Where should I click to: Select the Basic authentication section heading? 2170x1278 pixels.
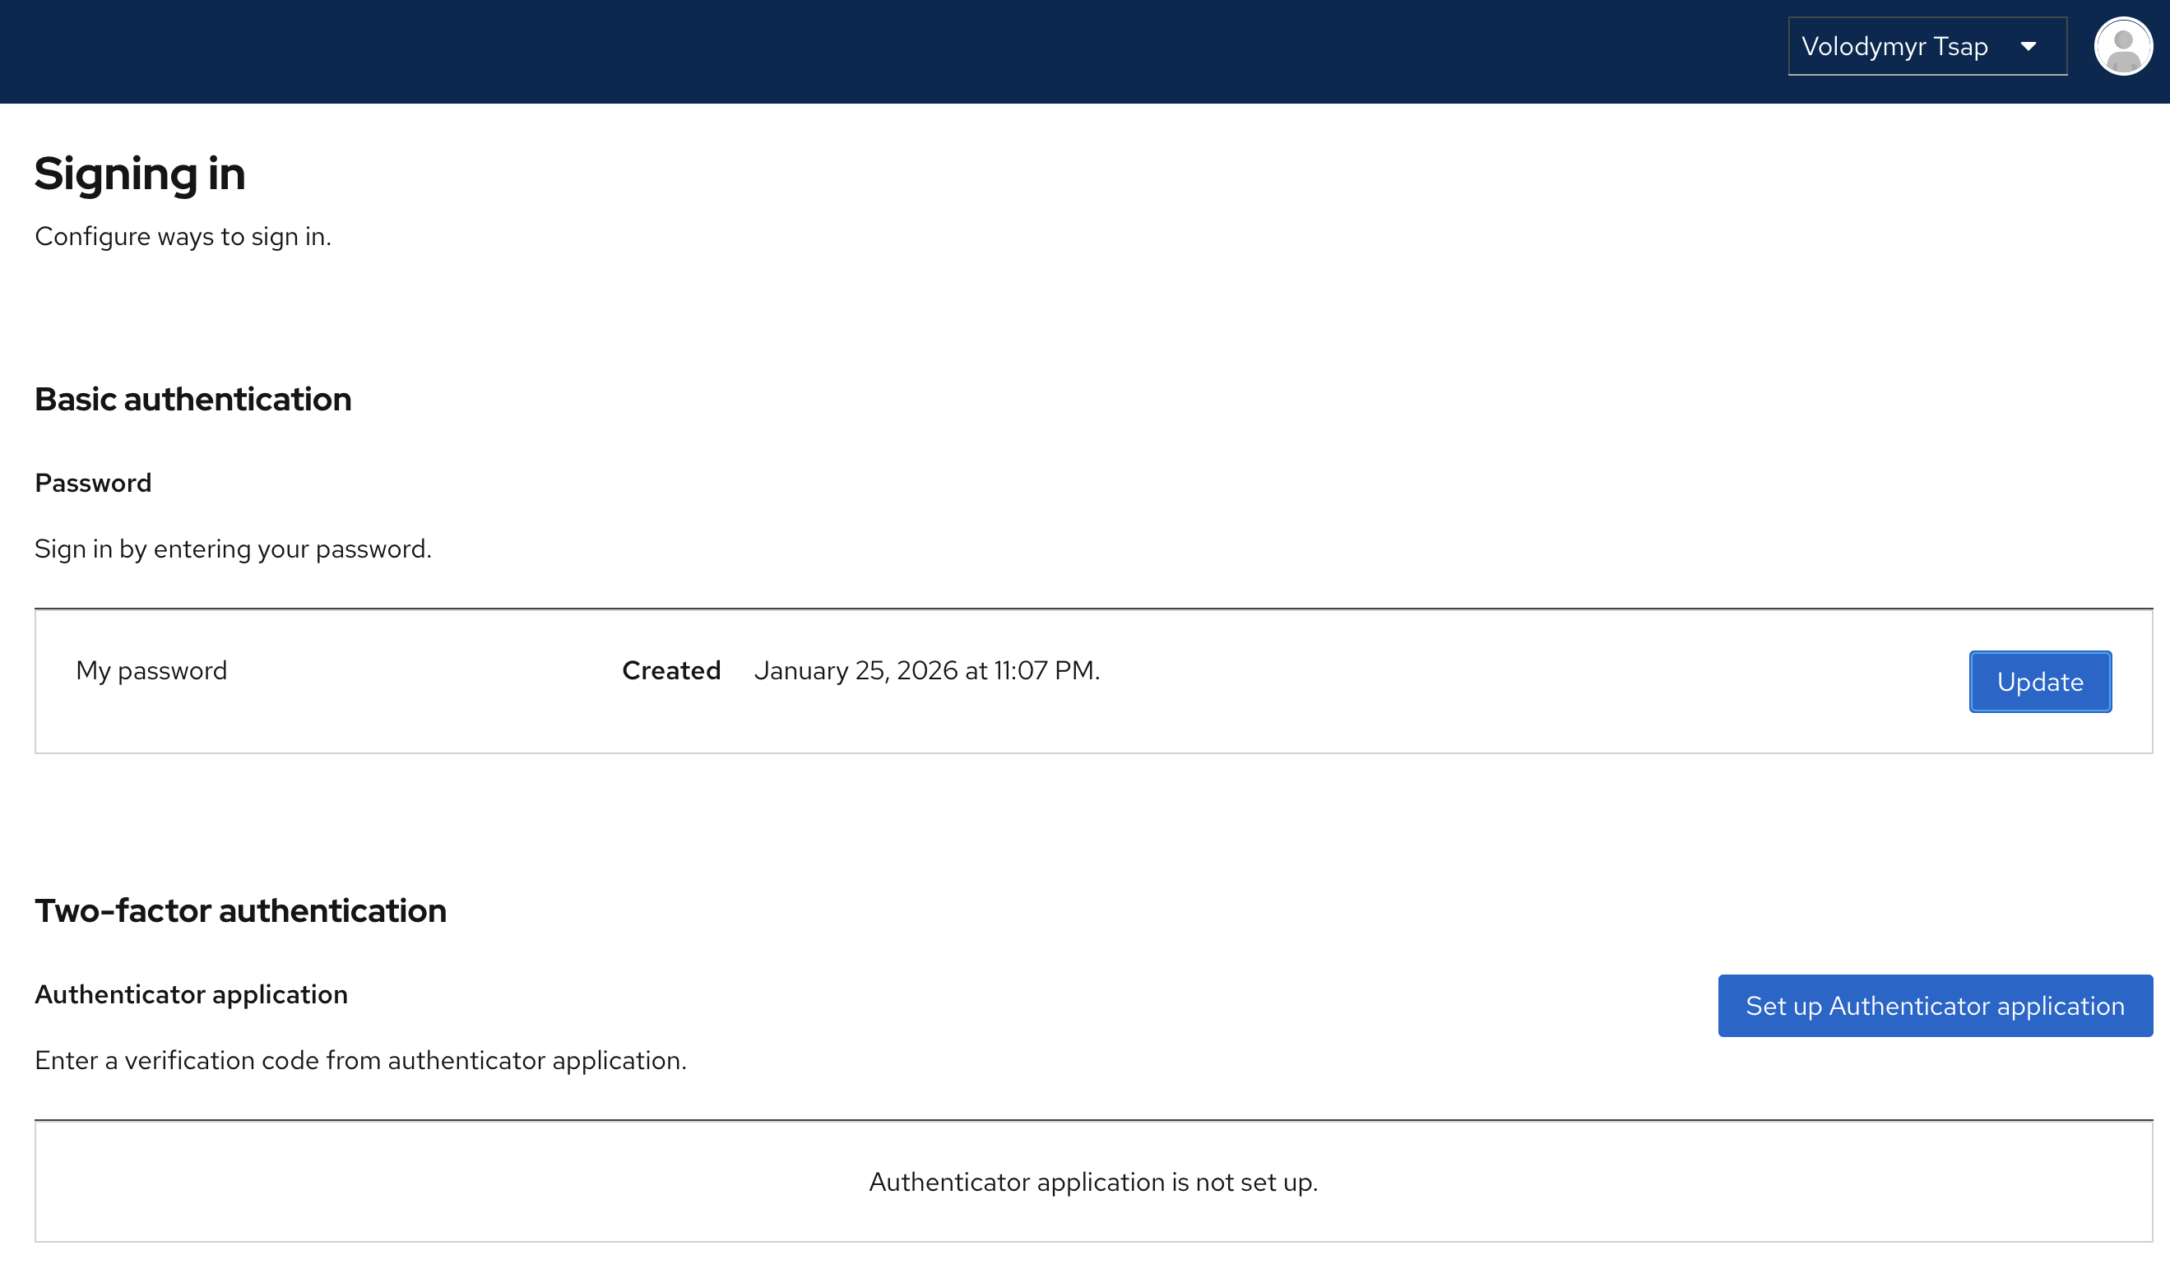coord(192,400)
